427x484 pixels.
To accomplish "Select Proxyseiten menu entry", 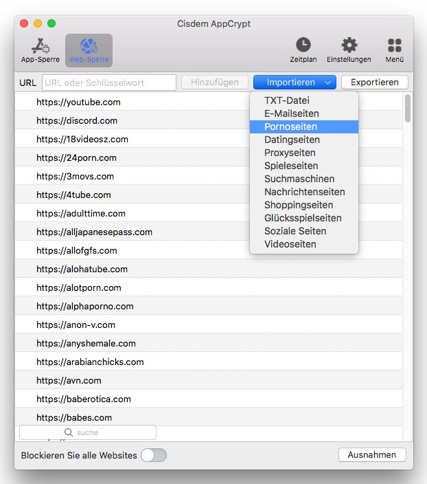I will click(304, 153).
